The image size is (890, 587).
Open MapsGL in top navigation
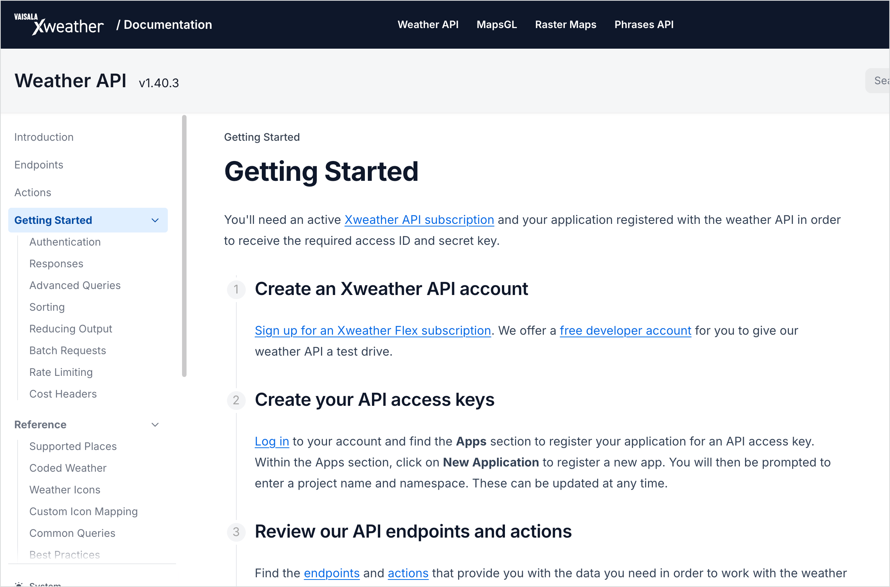[x=497, y=25]
